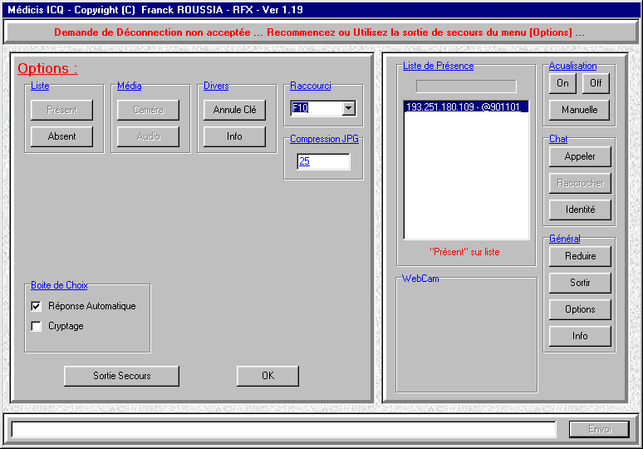Open Info in the Général group
Image resolution: width=643 pixels, height=449 pixels.
[x=580, y=336]
